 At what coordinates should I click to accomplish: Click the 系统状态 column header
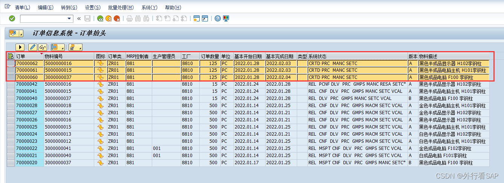(x=358, y=56)
